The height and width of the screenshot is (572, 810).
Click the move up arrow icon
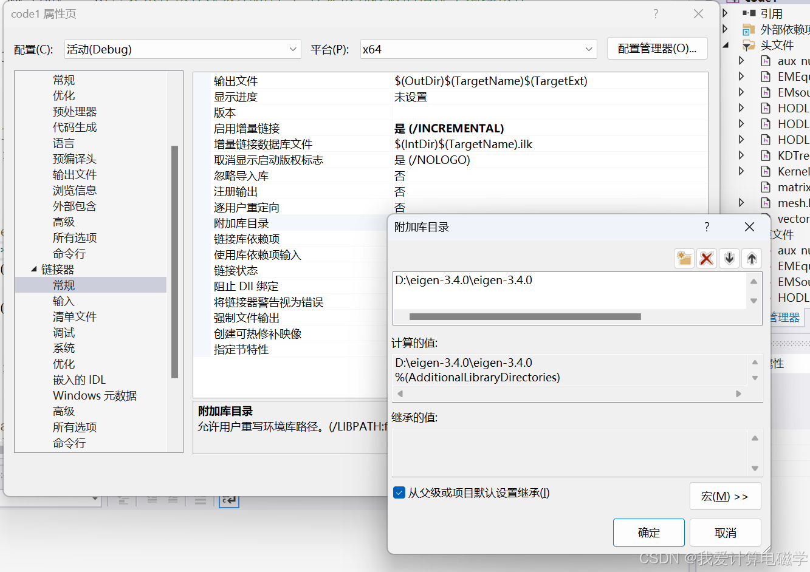point(752,257)
